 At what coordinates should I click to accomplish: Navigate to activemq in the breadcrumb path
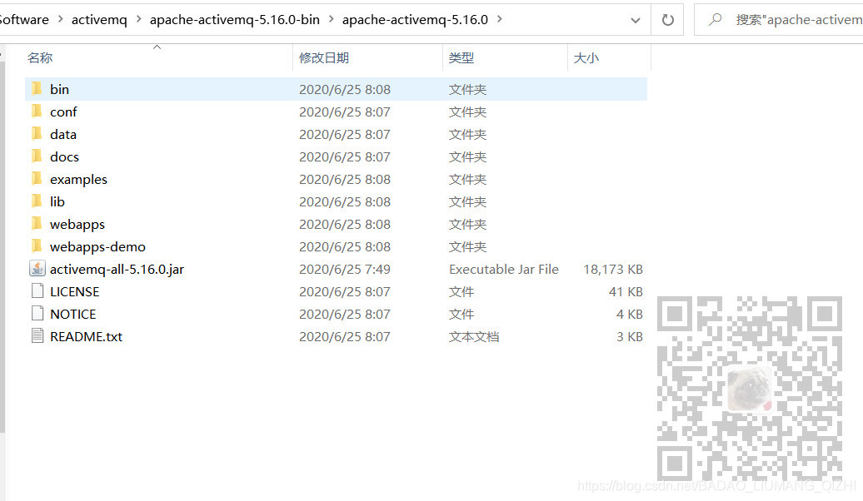coord(99,19)
